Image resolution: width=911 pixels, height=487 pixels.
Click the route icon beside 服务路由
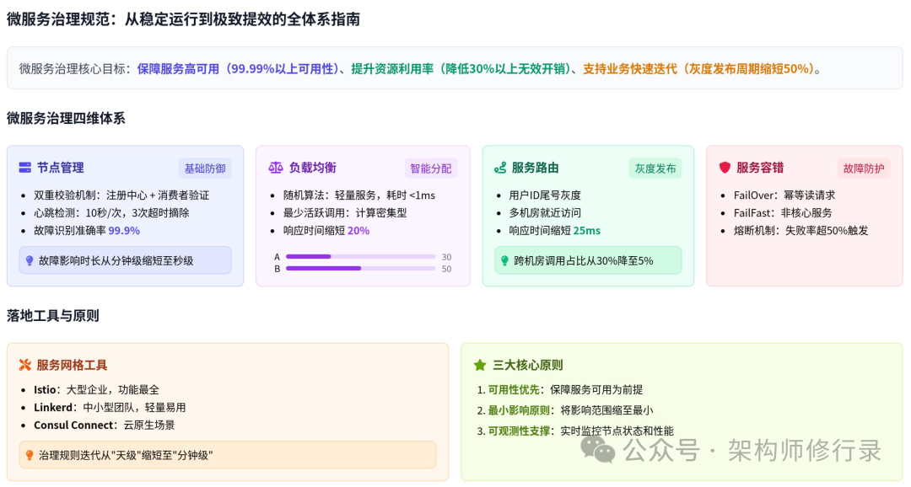[500, 168]
